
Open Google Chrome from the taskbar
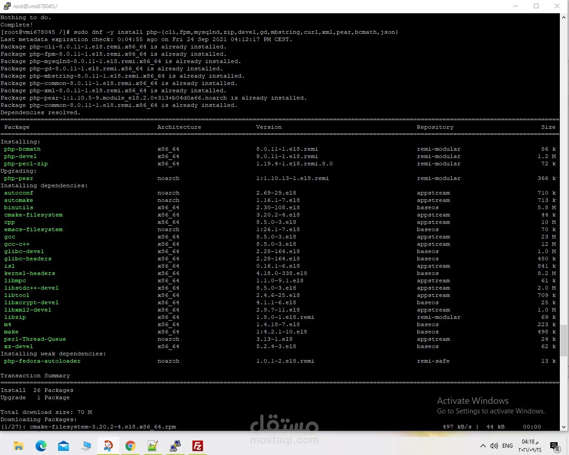(131, 446)
